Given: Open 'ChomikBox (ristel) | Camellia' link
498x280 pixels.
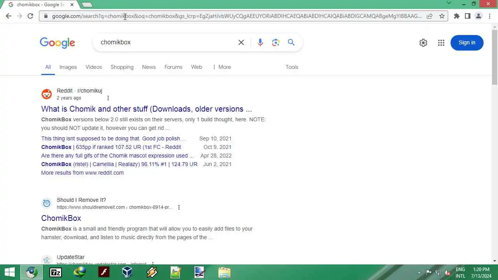Looking at the screenshot, I should click(119, 164).
